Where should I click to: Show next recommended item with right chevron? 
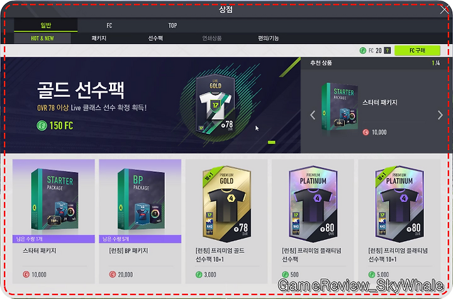(440, 115)
